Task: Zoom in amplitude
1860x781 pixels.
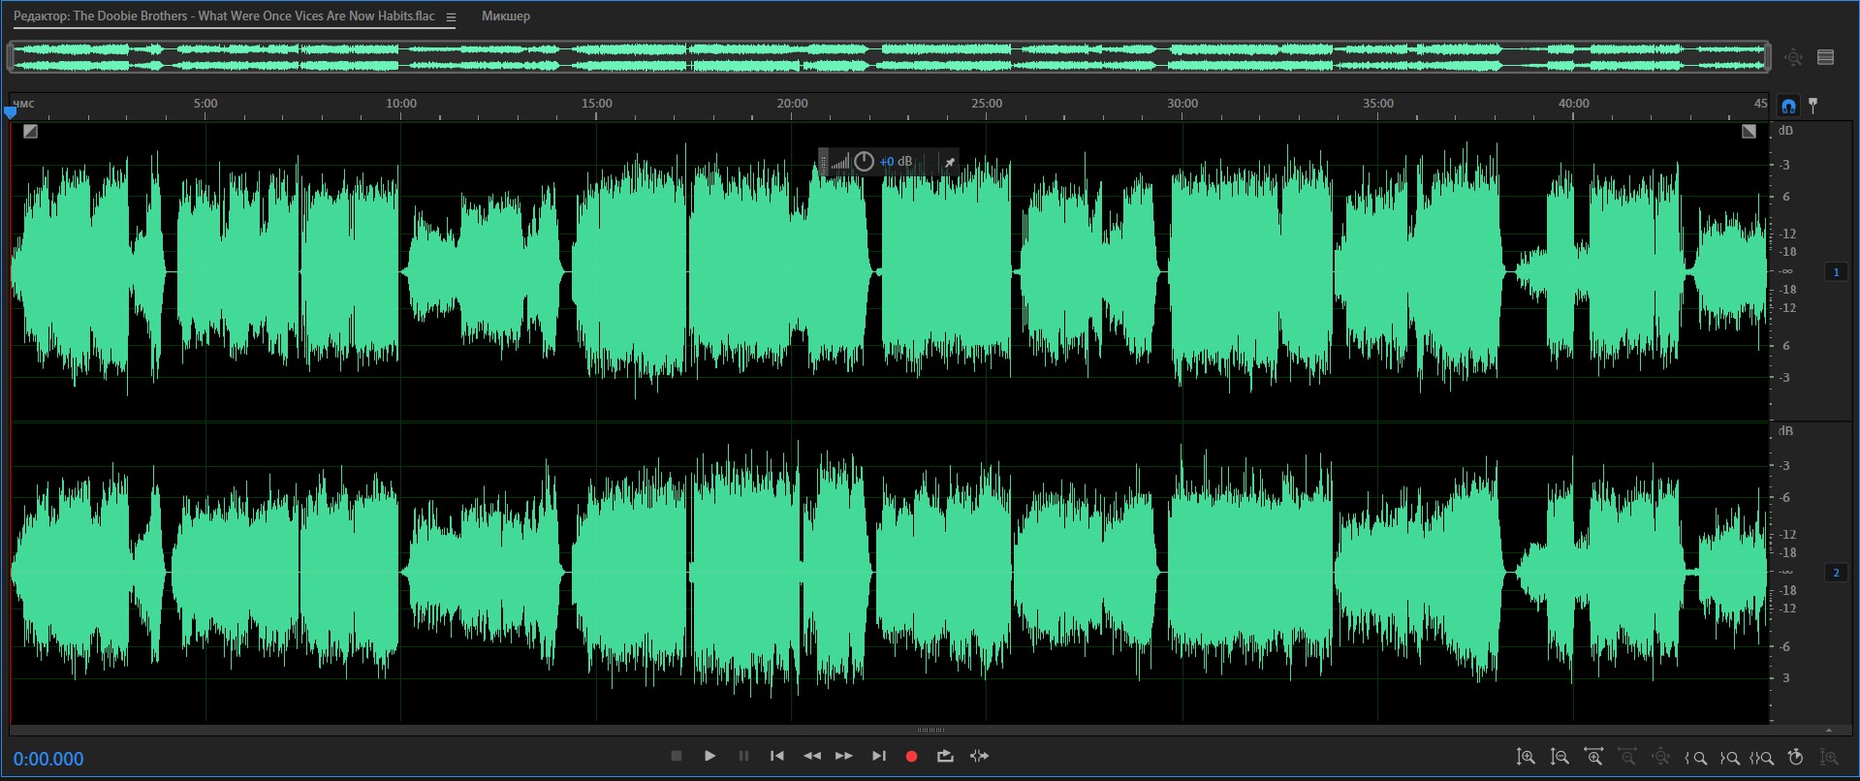Action: coord(1526,757)
